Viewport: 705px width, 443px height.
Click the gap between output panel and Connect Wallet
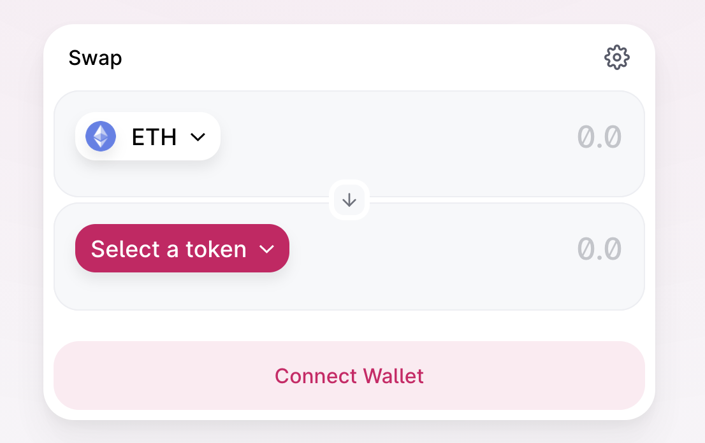pyautogui.click(x=349, y=325)
